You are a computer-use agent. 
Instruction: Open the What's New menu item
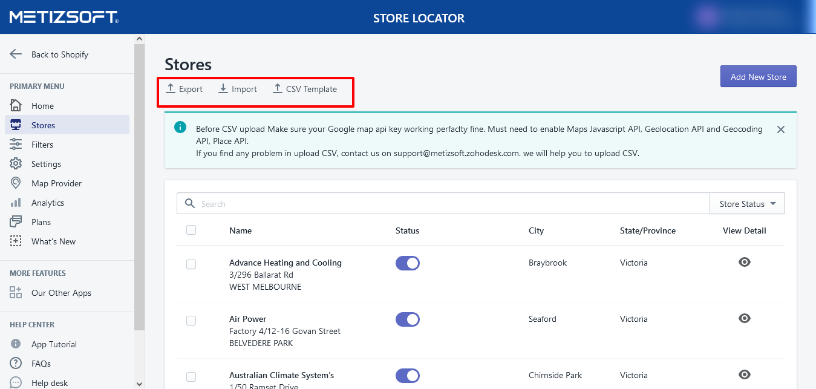click(53, 241)
